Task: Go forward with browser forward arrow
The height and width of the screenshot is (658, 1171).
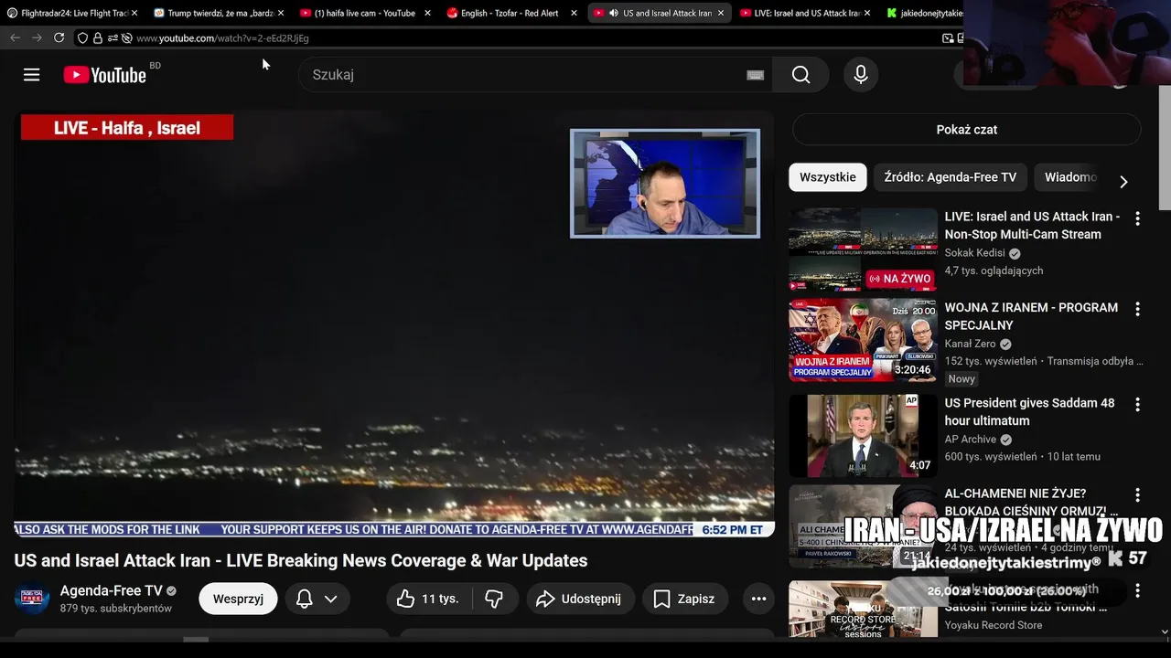Action: [37, 37]
